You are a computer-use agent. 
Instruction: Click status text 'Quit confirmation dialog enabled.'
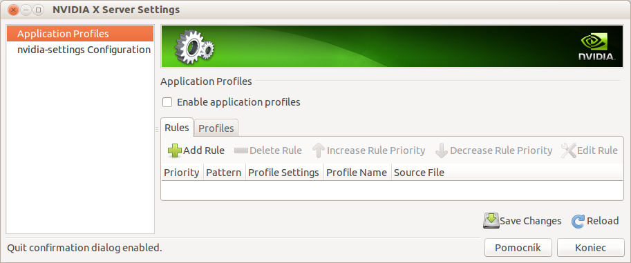pyautogui.click(x=84, y=248)
